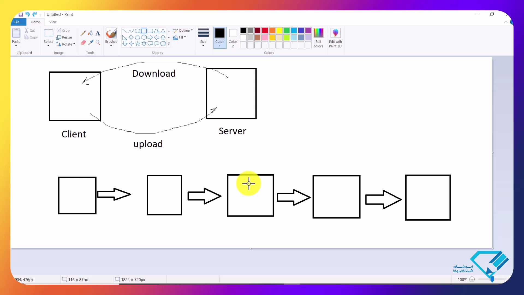This screenshot has width=524, height=295.
Task: Switch to the View tab
Action: tap(53, 22)
